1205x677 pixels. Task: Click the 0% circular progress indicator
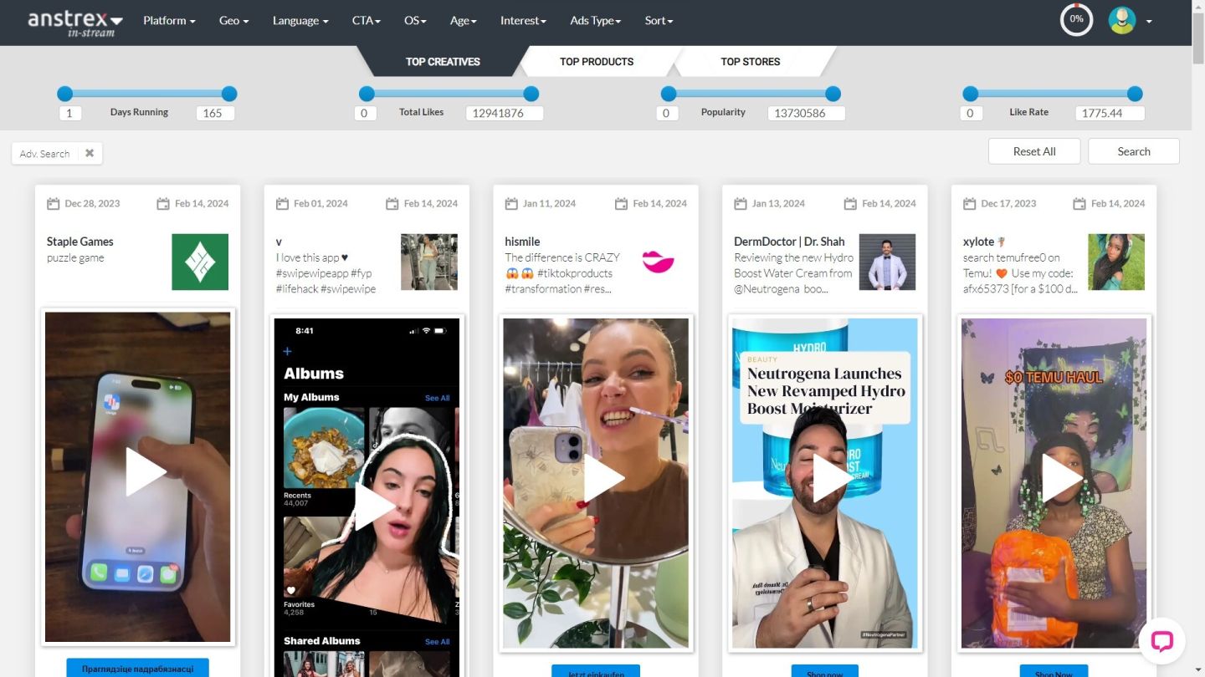click(x=1076, y=20)
